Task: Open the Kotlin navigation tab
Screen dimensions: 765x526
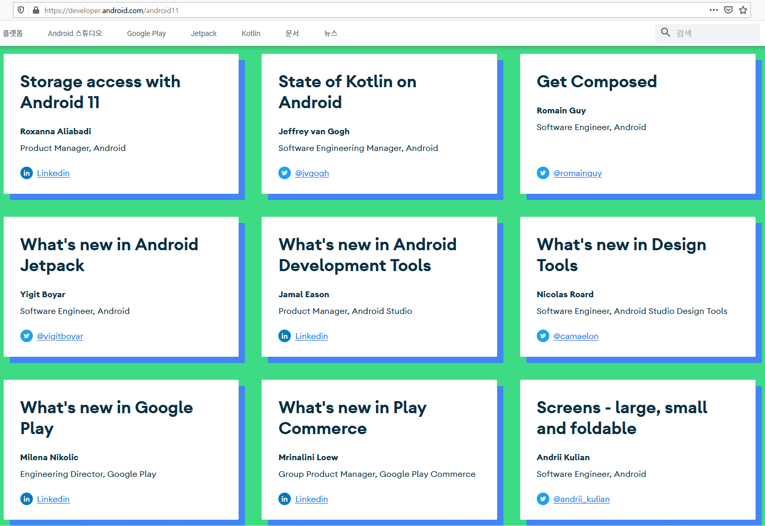Action: pyautogui.click(x=251, y=33)
